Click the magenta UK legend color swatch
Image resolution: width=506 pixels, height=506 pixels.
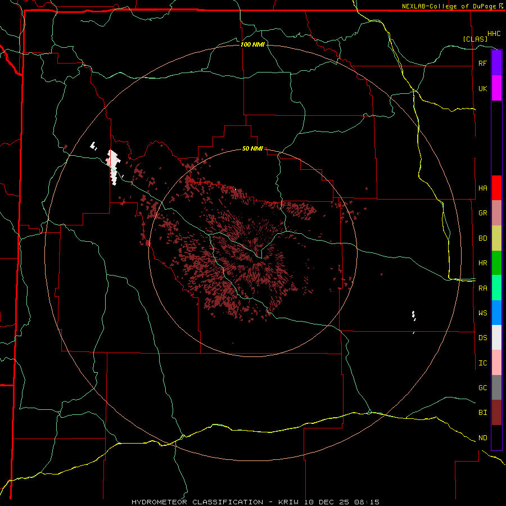[x=496, y=88]
